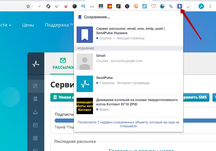
Task: Click the red and yellow square extension icon
Action: click(x=110, y=6)
